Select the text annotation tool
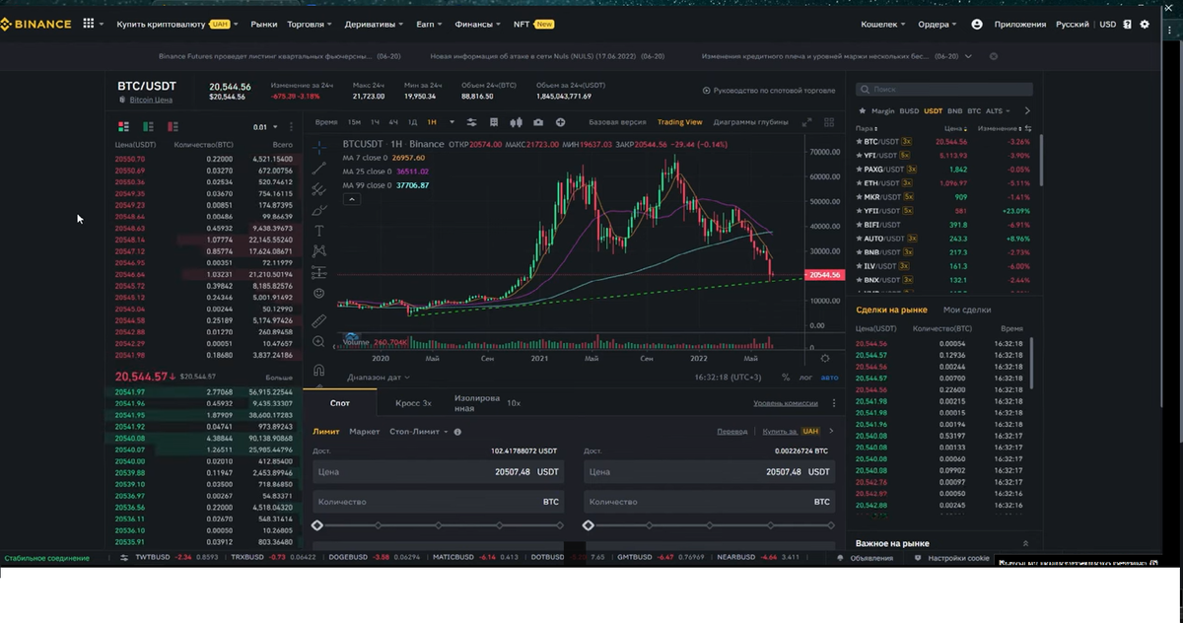 click(318, 230)
